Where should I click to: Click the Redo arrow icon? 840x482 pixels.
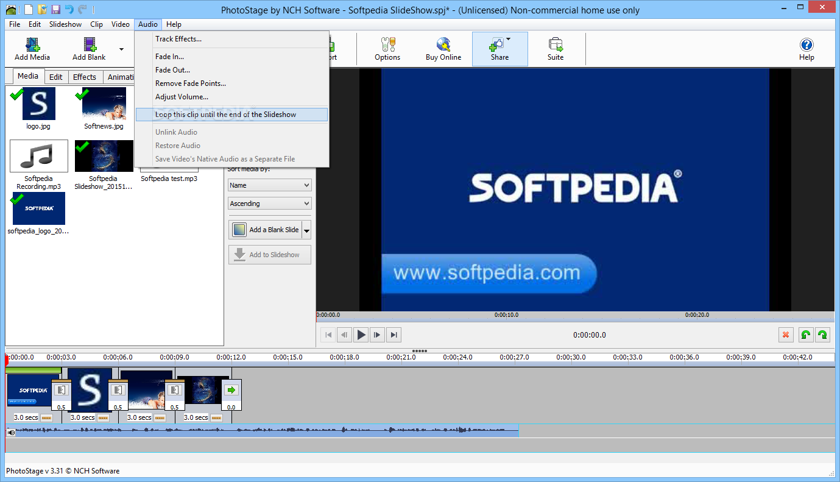(82, 10)
